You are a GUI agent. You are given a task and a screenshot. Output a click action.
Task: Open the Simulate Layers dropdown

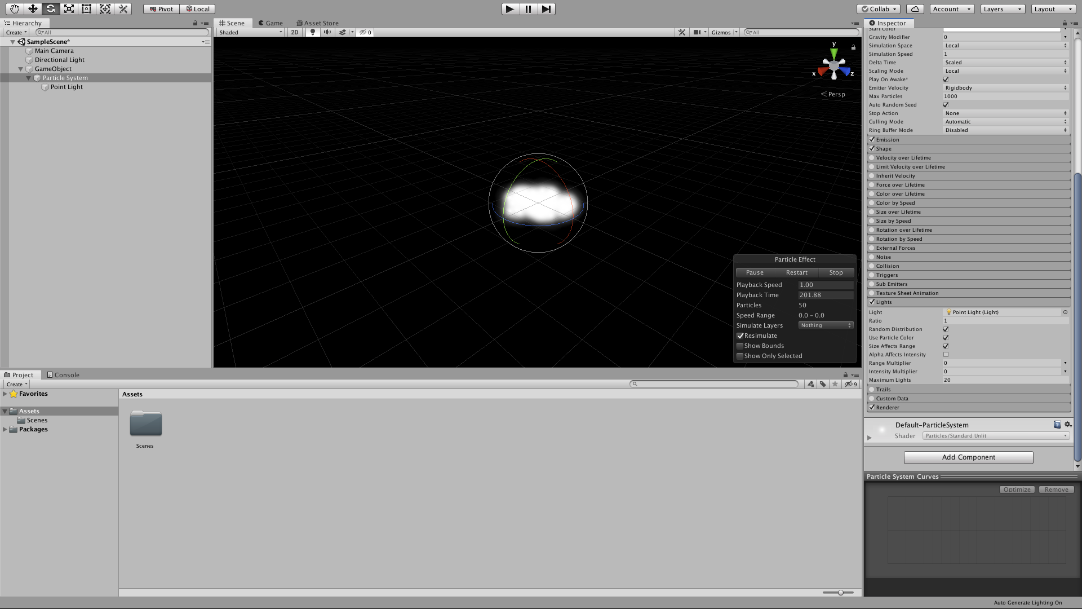[x=826, y=325]
